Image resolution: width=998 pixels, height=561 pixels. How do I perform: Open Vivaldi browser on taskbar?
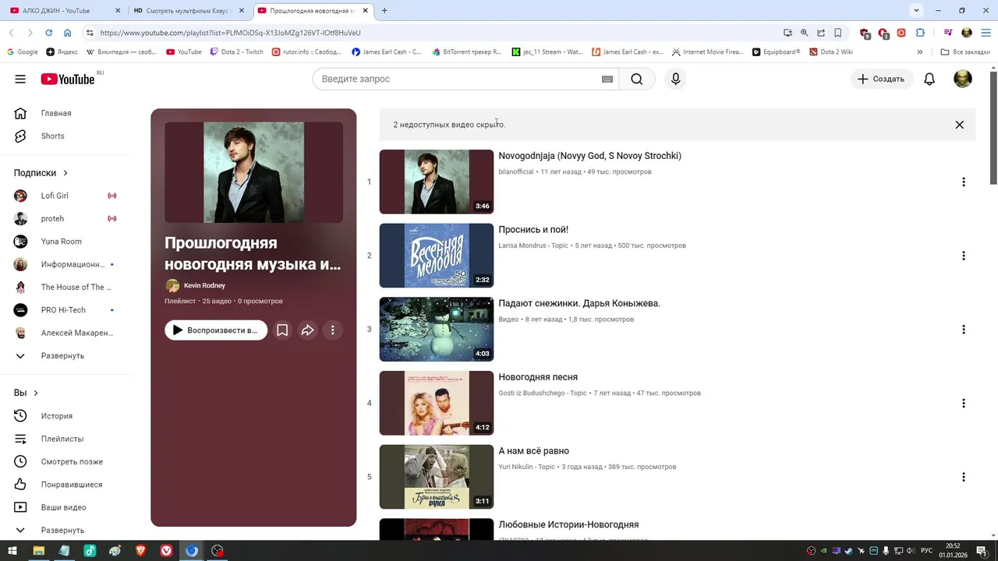pyautogui.click(x=166, y=551)
